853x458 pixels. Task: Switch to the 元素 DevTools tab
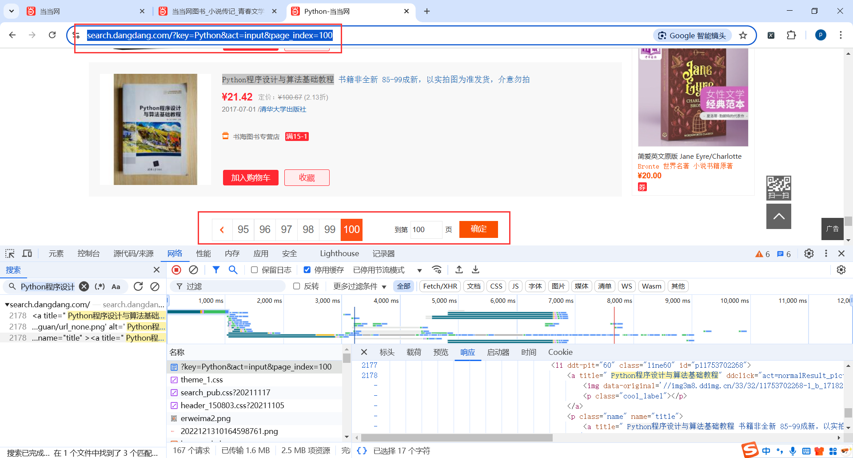coord(56,253)
